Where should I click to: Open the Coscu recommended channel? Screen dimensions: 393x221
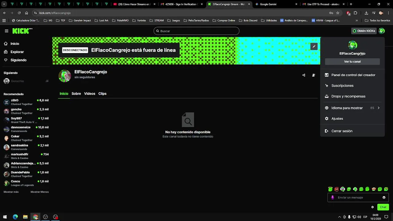26,183
